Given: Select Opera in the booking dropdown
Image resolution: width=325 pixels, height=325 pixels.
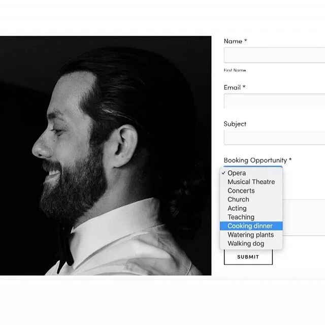Looking at the screenshot, I should pos(251,173).
